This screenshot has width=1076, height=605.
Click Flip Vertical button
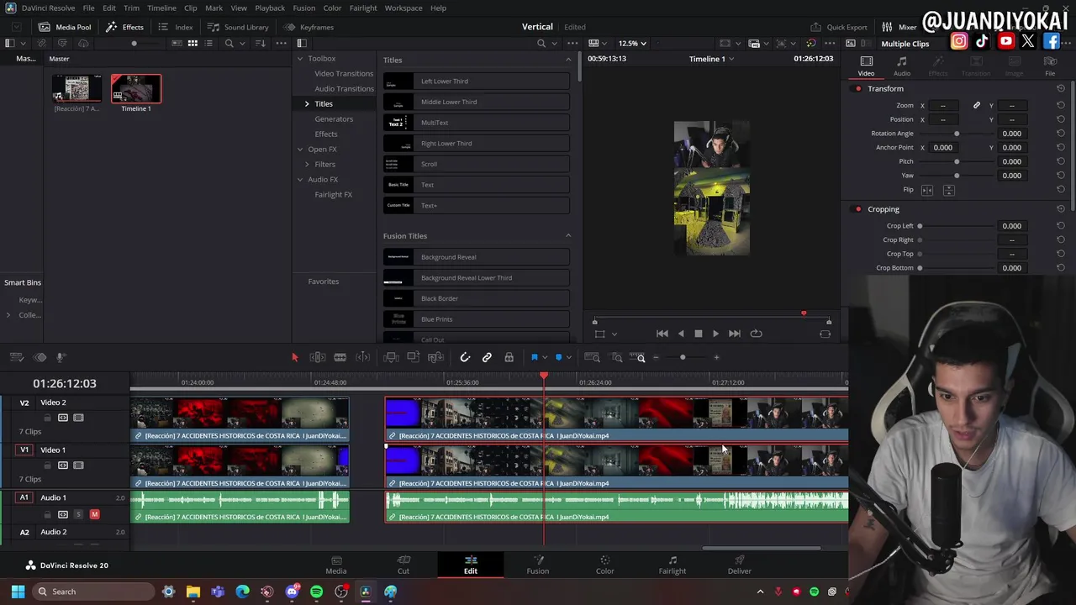pyautogui.click(x=948, y=190)
